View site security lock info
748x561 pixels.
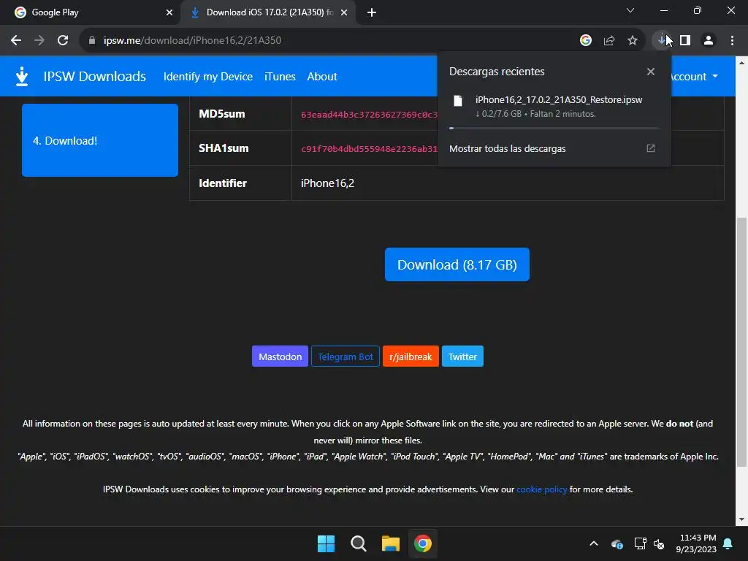tap(92, 41)
